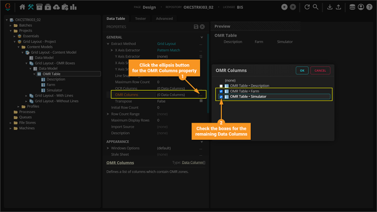The image size is (377, 212).
Task: Click OK in OMR Columns dialog
Action: 302,71
